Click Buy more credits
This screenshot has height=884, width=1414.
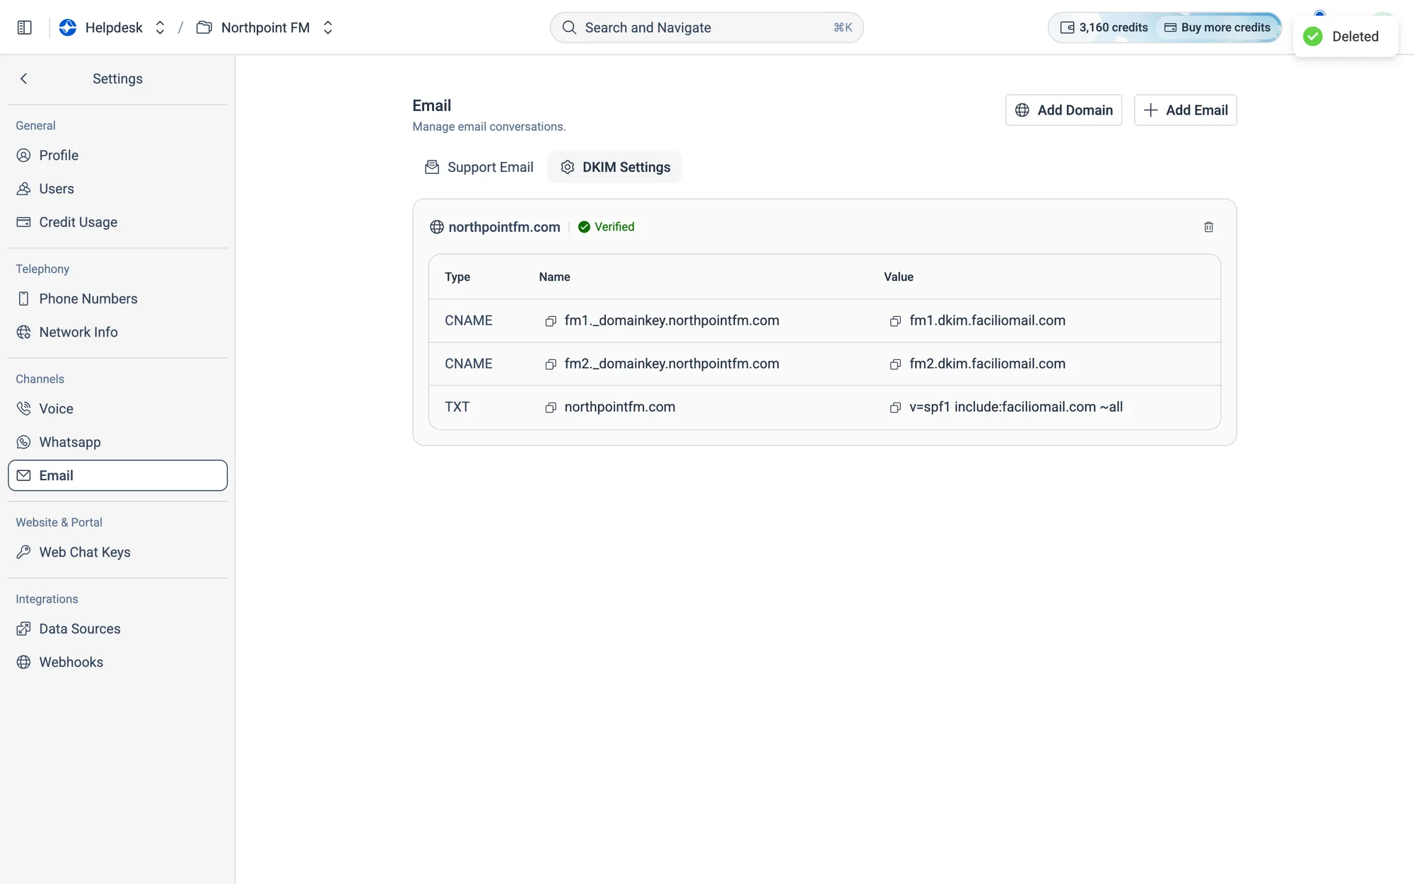(x=1217, y=28)
